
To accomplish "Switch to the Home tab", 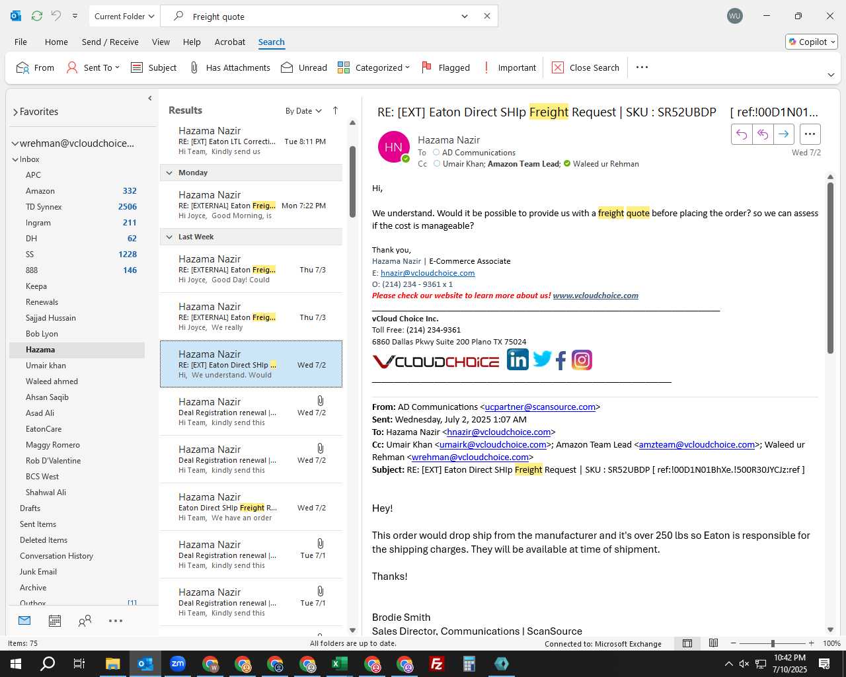I will pyautogui.click(x=56, y=42).
